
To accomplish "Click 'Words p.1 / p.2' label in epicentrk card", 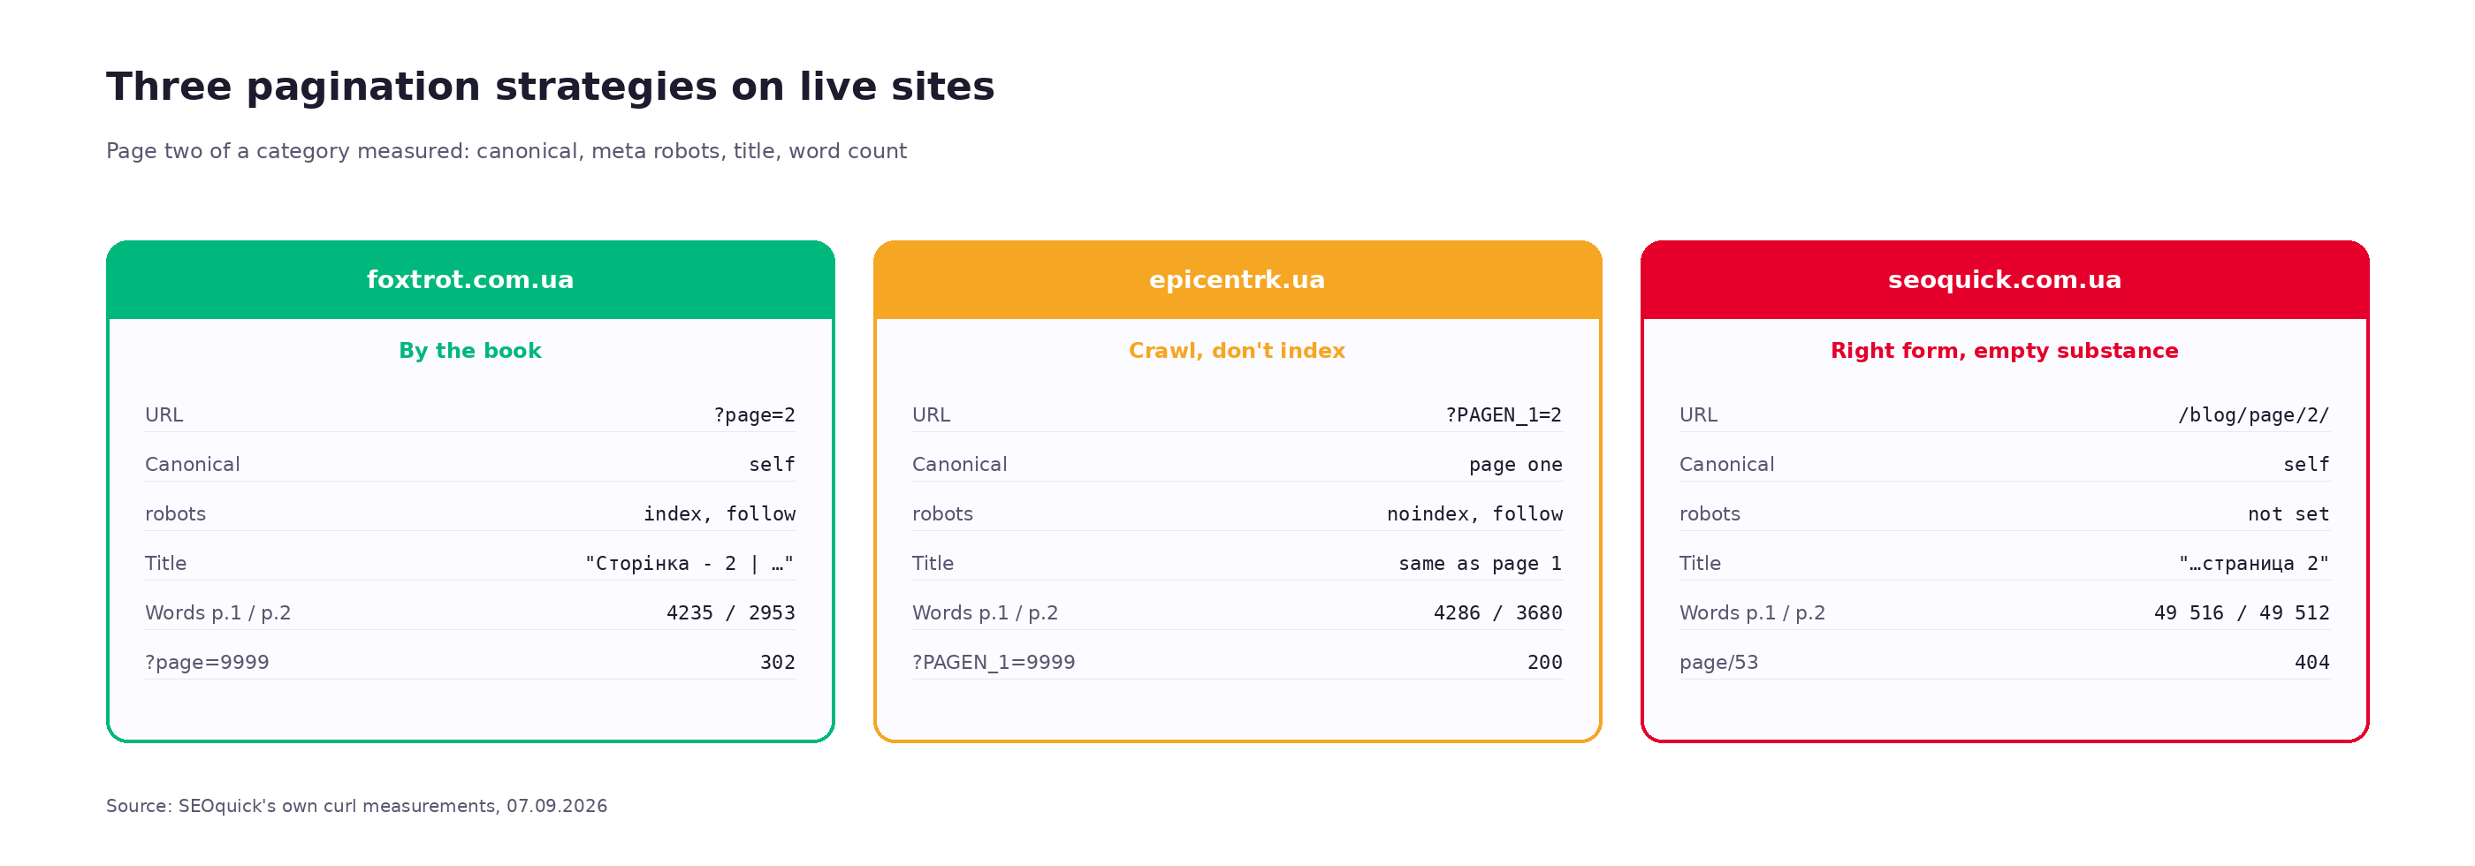I will 985,612.
